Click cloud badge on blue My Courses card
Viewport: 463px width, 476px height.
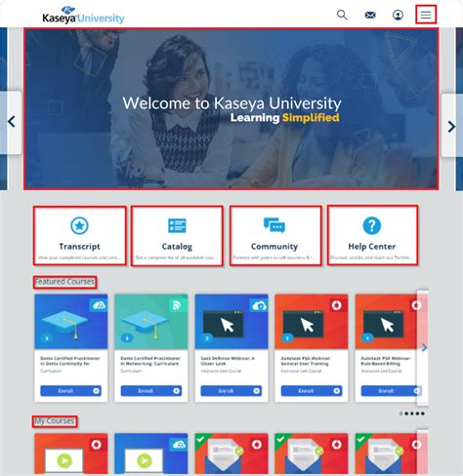(x=179, y=445)
